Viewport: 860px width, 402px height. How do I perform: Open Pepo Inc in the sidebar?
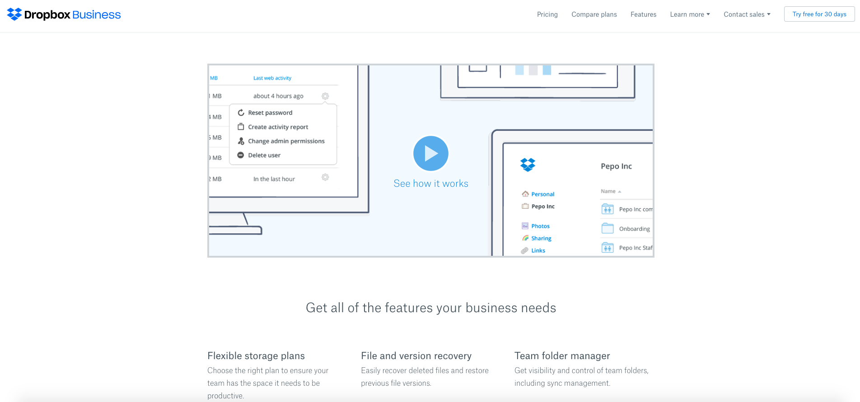coord(543,206)
